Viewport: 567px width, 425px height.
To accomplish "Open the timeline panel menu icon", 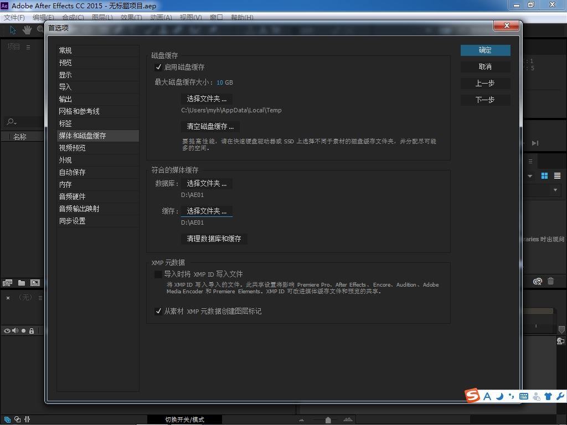I will [x=40, y=298].
